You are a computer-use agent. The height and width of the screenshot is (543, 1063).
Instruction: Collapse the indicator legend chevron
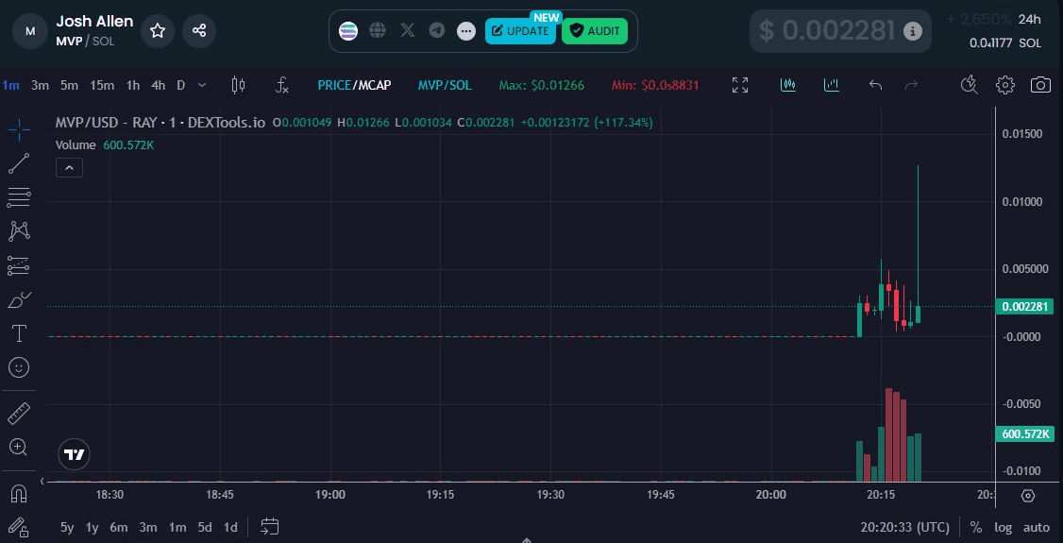pos(69,167)
